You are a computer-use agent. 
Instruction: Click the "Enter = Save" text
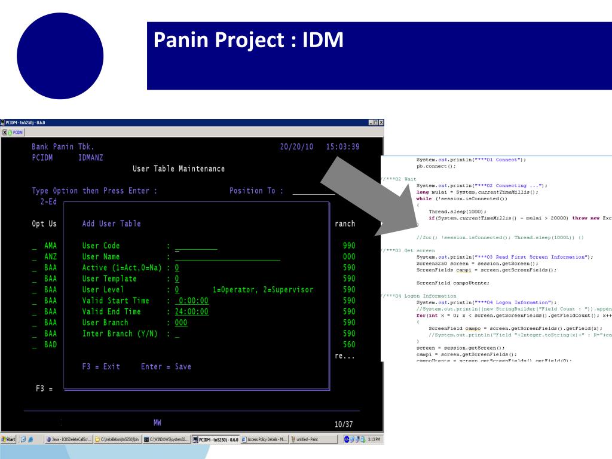[x=166, y=366]
